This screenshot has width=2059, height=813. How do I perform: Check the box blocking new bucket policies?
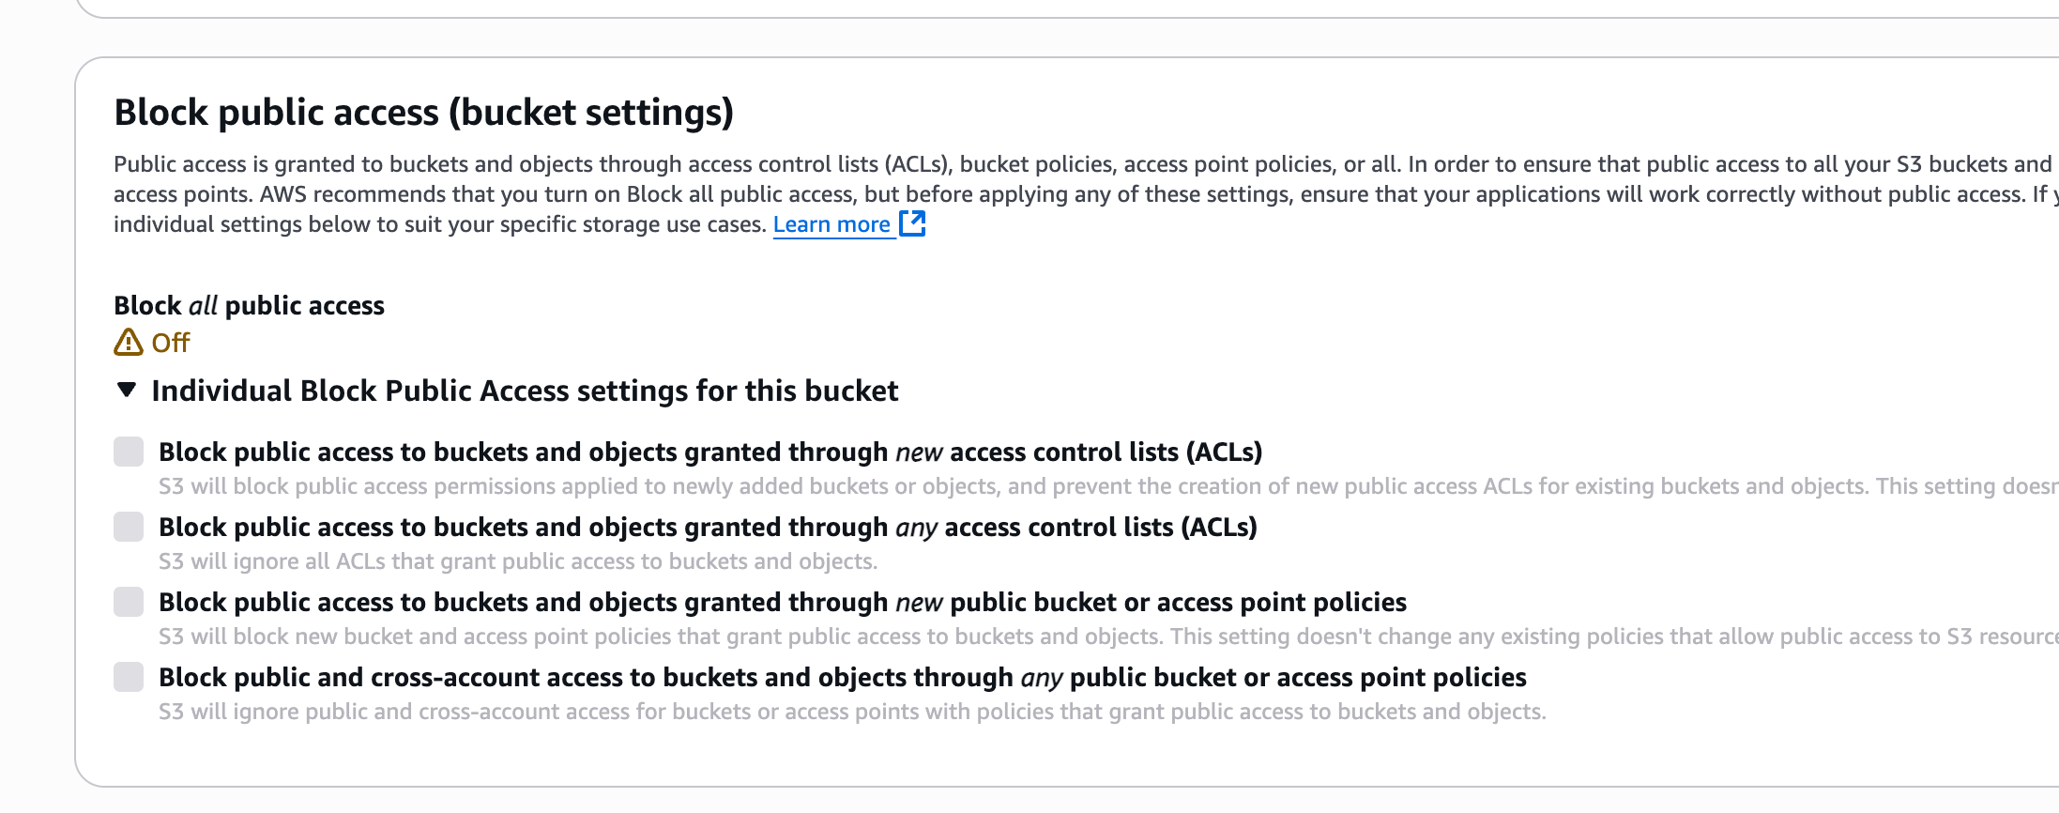[x=129, y=602]
